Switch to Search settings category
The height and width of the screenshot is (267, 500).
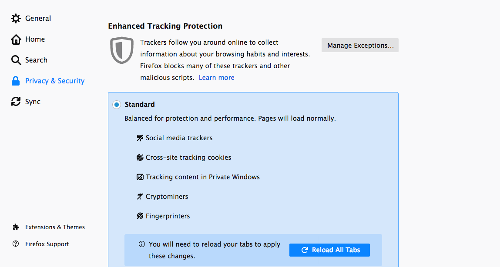pyautogui.click(x=36, y=60)
